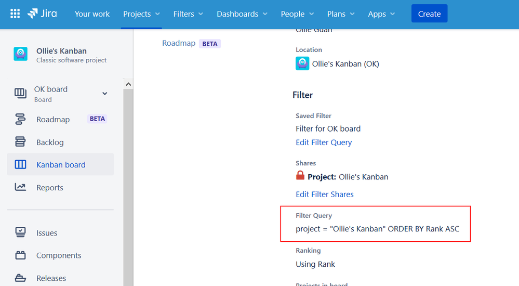Screen dimensions: 519x286
Task: Click the Components sidebar icon
Action: tap(20, 255)
